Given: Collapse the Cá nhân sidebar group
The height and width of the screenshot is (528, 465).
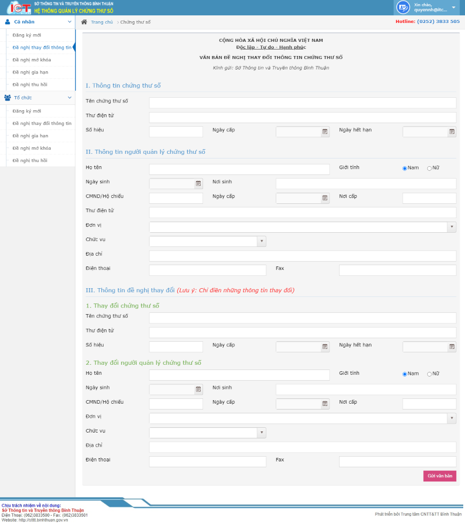Looking at the screenshot, I should [x=69, y=22].
